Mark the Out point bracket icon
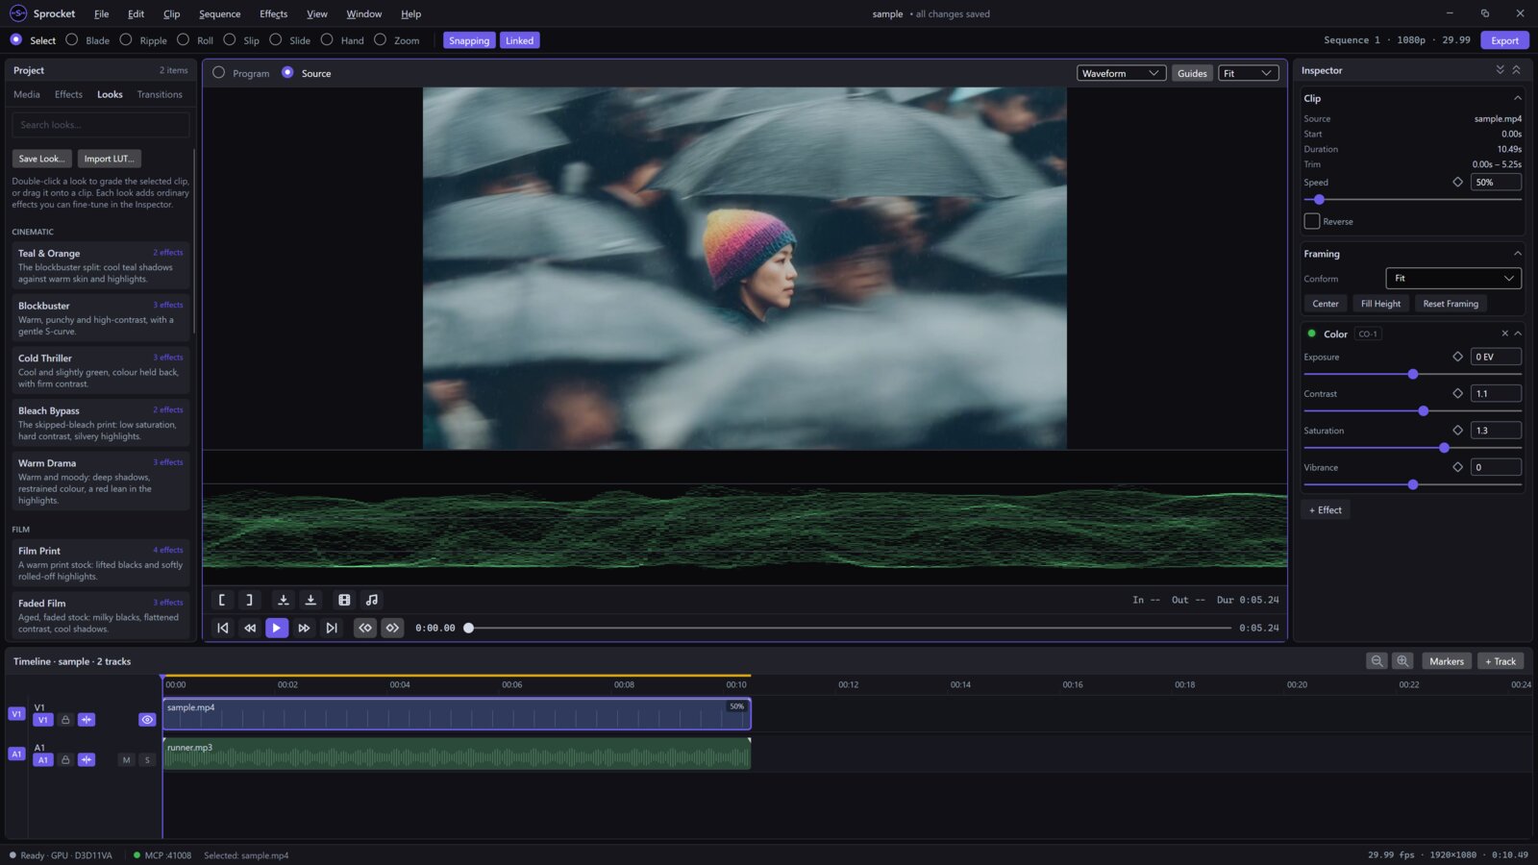Viewport: 1538px width, 865px height. click(x=249, y=600)
